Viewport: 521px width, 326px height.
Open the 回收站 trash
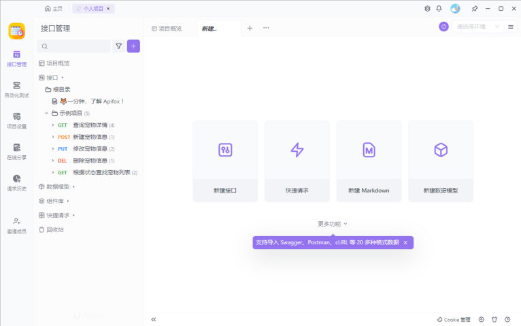pyautogui.click(x=51, y=229)
